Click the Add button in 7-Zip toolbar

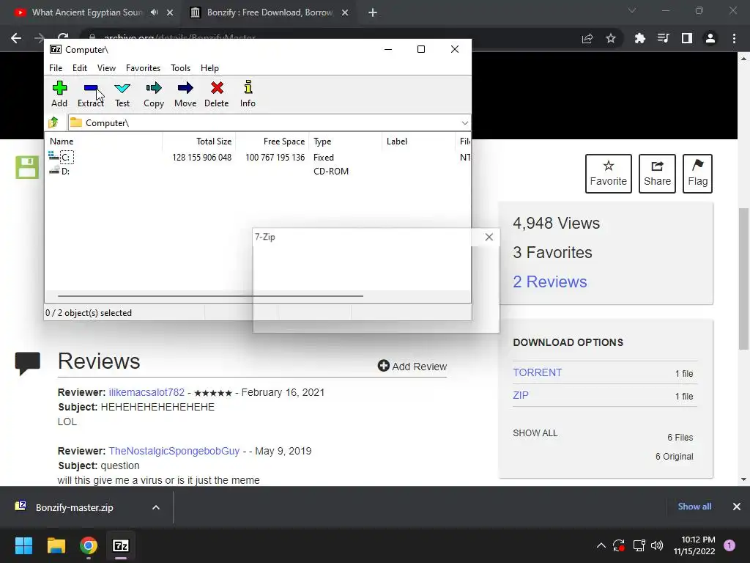click(x=59, y=94)
